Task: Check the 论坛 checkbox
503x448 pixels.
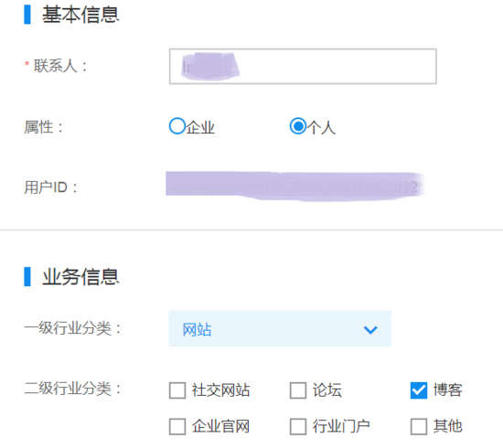Action: coord(298,390)
